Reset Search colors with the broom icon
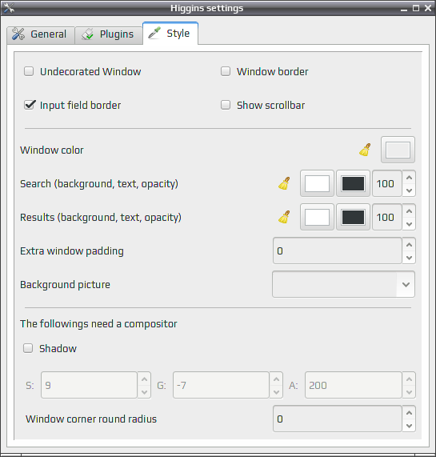Viewport: 436px width, 457px height. point(284,183)
